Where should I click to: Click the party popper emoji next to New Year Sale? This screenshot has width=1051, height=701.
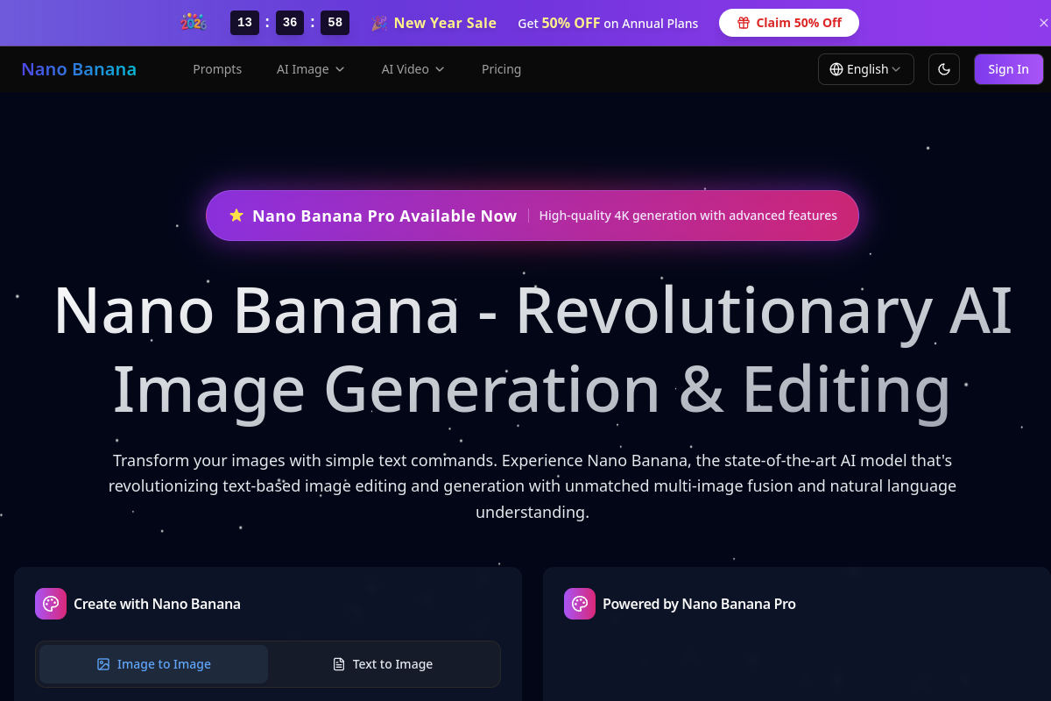click(x=378, y=23)
